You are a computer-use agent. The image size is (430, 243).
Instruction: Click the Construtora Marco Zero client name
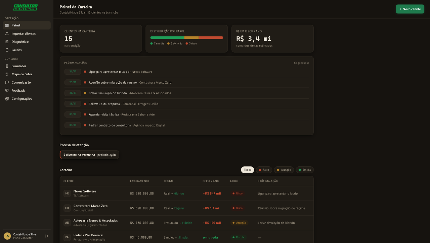click(90, 206)
